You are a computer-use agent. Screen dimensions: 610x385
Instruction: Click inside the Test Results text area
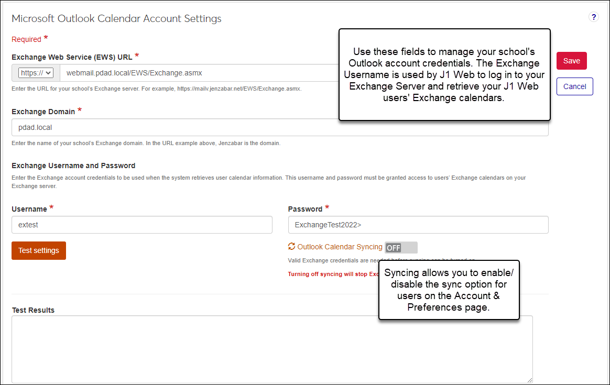[x=271, y=349]
